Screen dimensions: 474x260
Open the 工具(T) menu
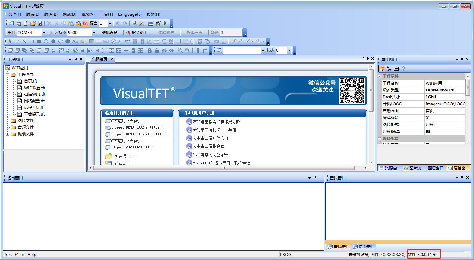pyautogui.click(x=106, y=14)
